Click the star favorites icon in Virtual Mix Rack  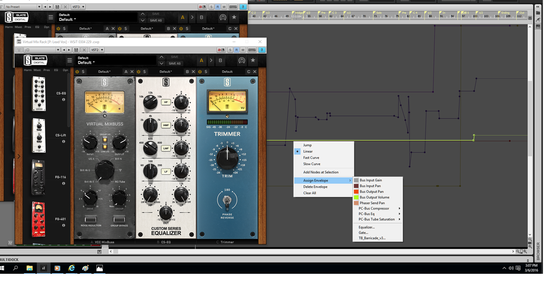tap(253, 60)
